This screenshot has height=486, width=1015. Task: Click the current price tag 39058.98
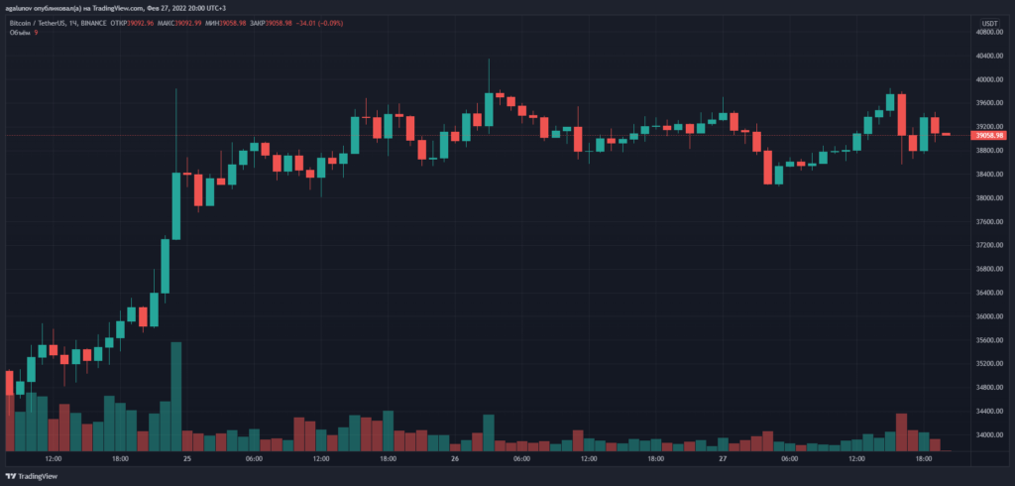coord(989,135)
